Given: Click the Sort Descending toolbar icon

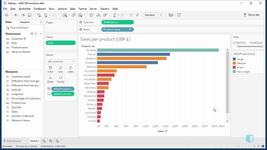Looking at the screenshot, I should coord(105,15).
